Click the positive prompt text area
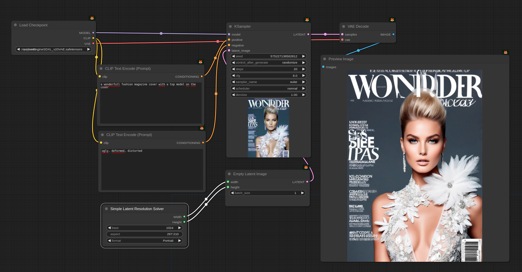The width and height of the screenshot is (522, 272). 151,103
